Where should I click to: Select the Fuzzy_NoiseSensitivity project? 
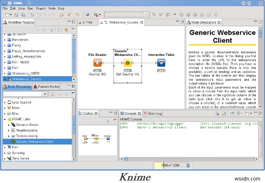click(x=29, y=51)
